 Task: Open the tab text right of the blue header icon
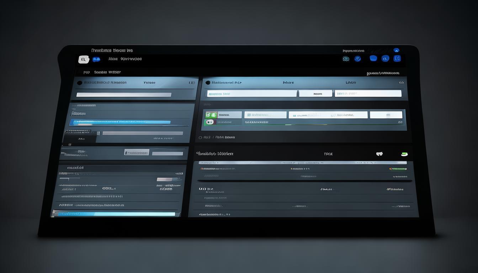[125, 59]
